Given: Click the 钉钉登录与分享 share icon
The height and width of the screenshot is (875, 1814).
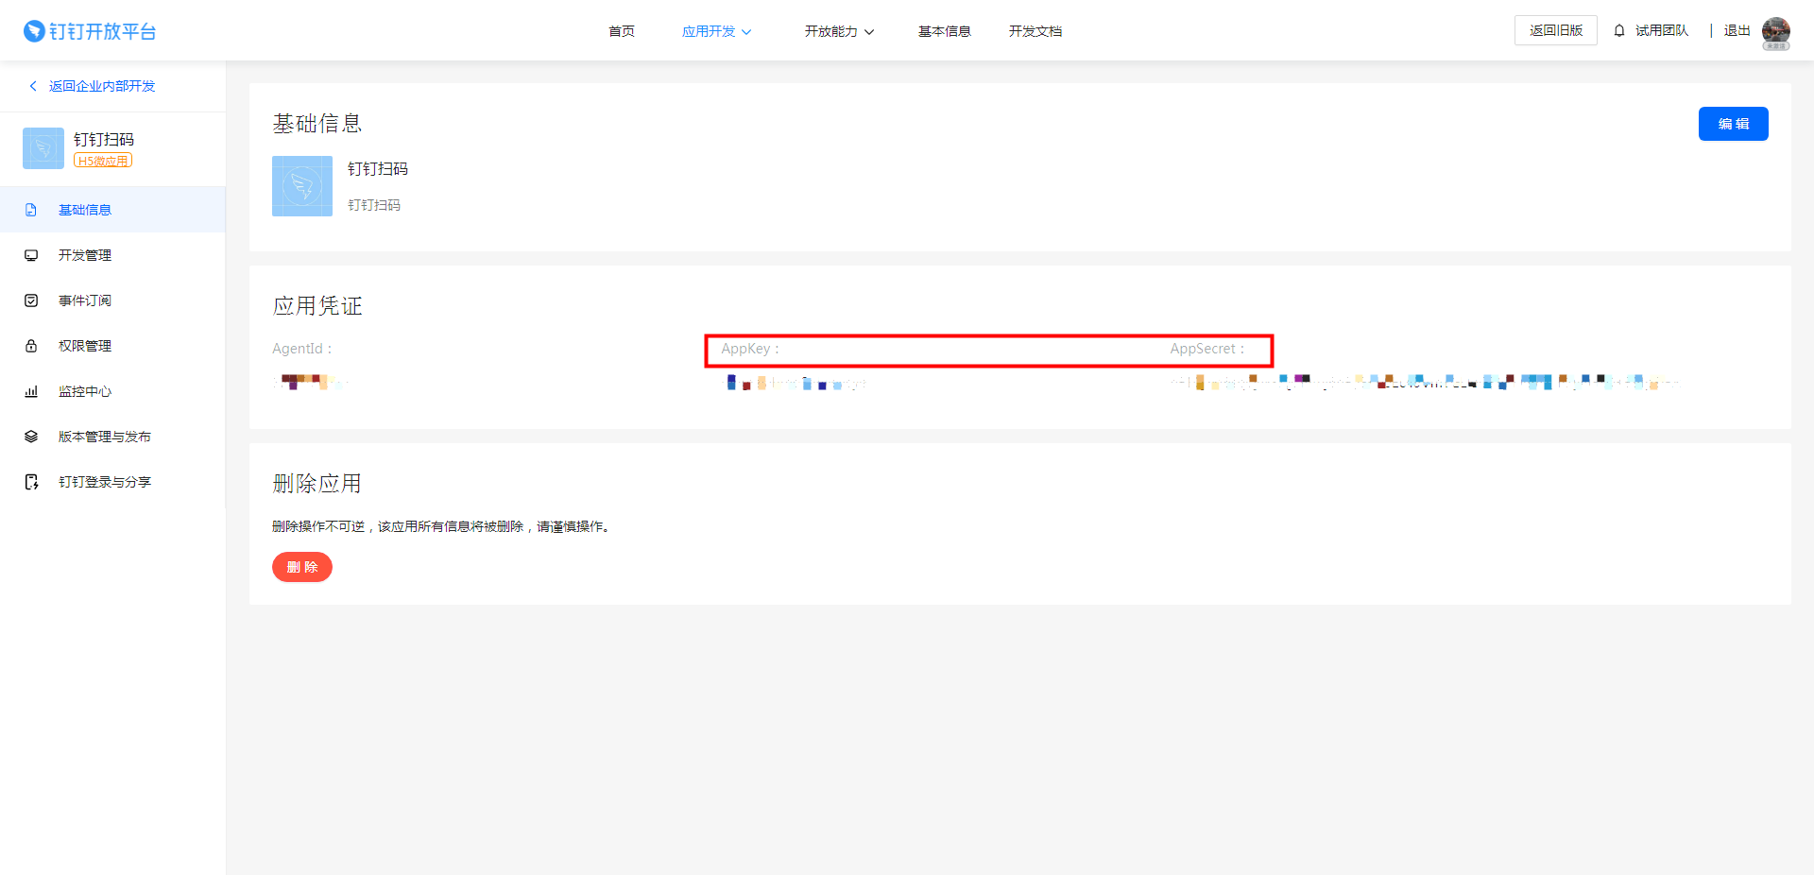Looking at the screenshot, I should point(31,482).
